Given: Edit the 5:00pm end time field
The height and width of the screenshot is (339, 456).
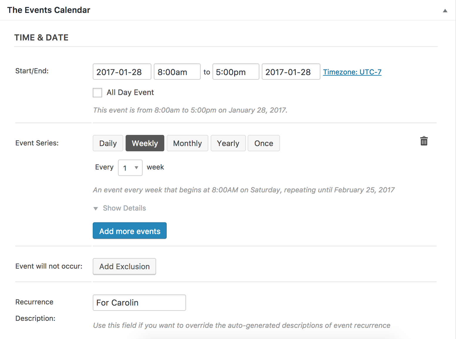Looking at the screenshot, I should pyautogui.click(x=236, y=72).
